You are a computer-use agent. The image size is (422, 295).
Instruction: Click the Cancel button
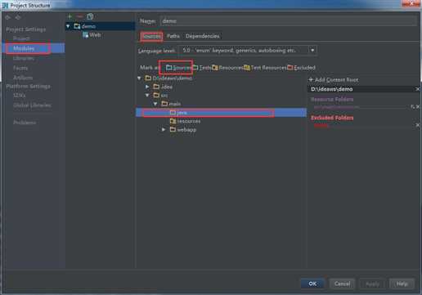click(342, 284)
